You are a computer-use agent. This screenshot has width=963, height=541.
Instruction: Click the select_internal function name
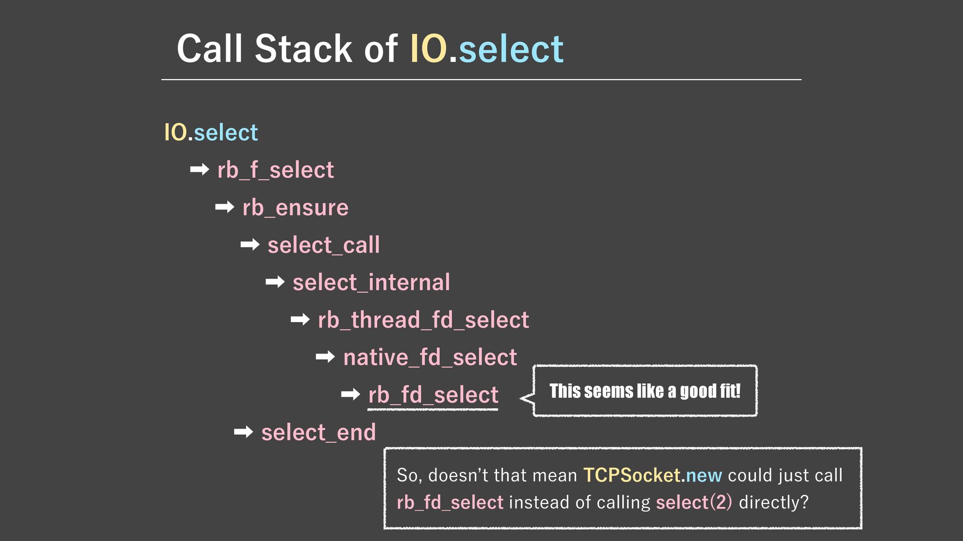(371, 283)
